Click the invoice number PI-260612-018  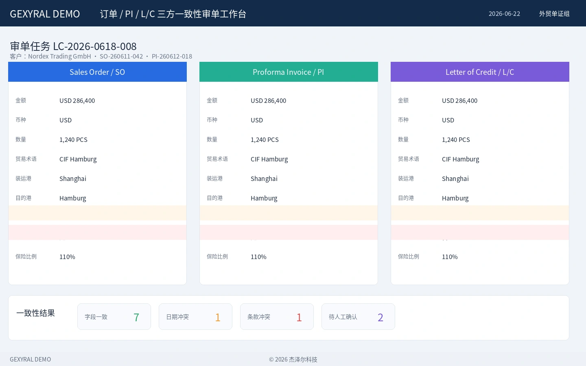pos(172,57)
